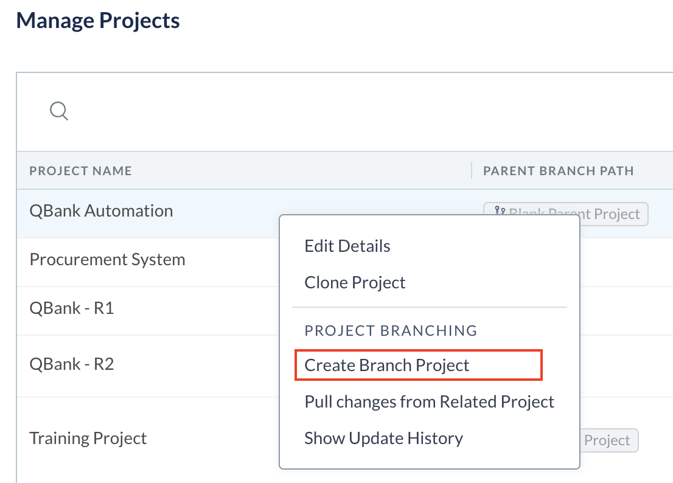Click Clone Project menu entry
Viewport: 673px width, 483px height.
(x=355, y=282)
